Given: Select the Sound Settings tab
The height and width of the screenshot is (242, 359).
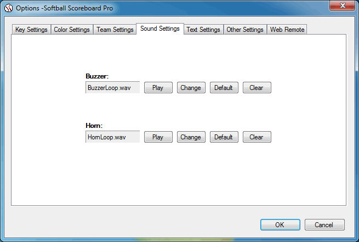Looking at the screenshot, I should pos(159,29).
